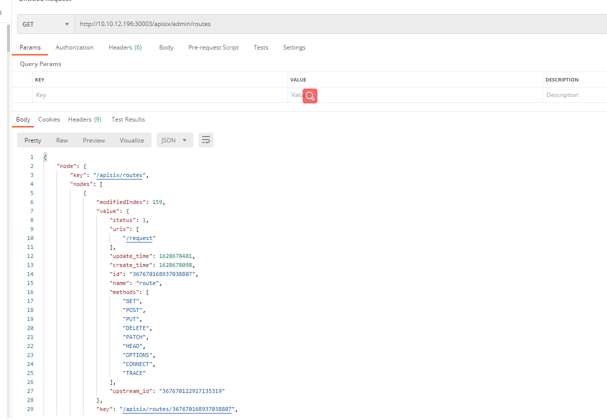Open the GET request method dropdown
Viewport: 607px width, 420px height.
[45, 23]
